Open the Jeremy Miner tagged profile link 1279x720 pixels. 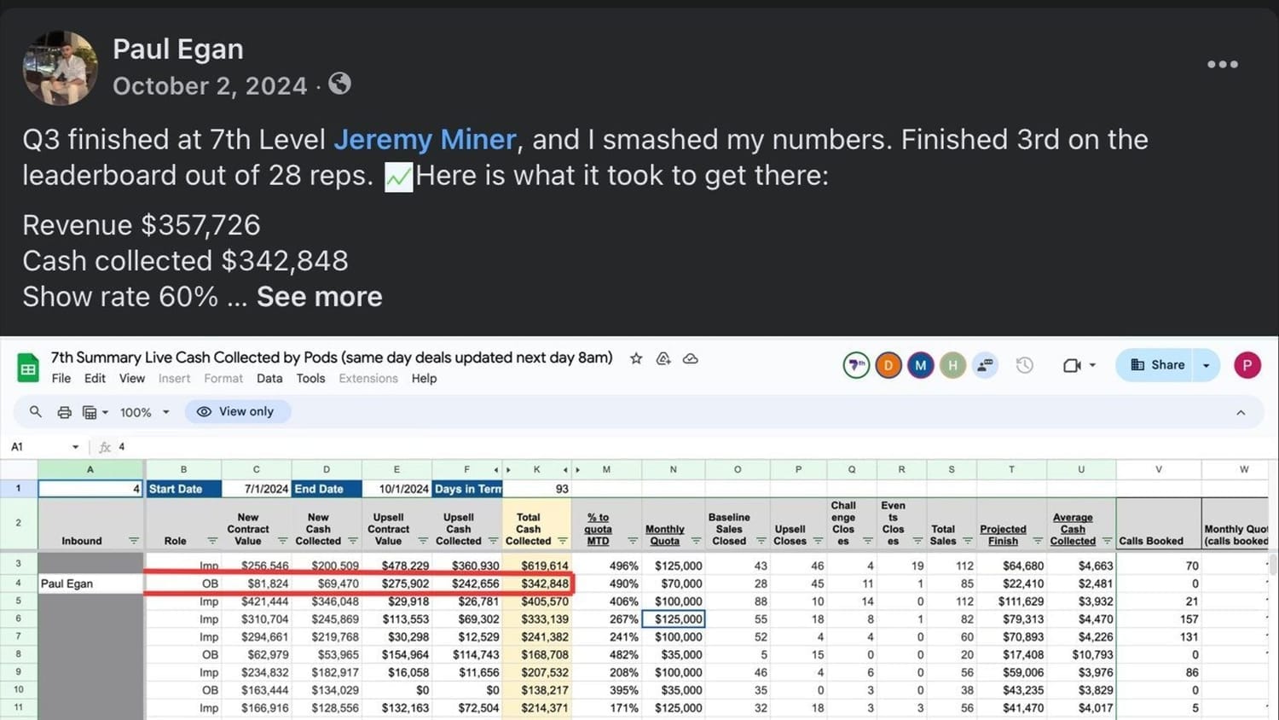(425, 140)
